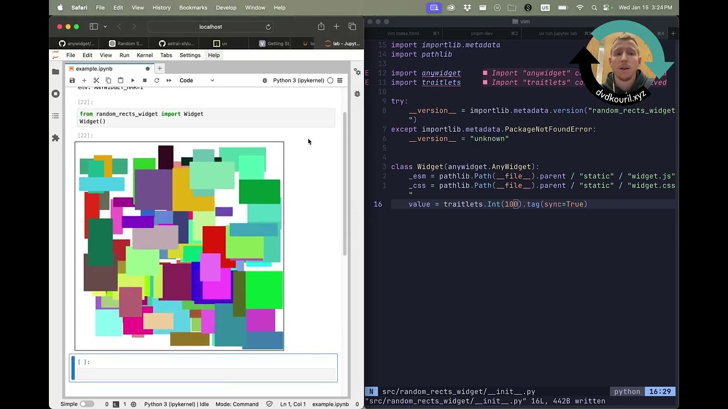Toggle the Safari sidebar

point(93,27)
